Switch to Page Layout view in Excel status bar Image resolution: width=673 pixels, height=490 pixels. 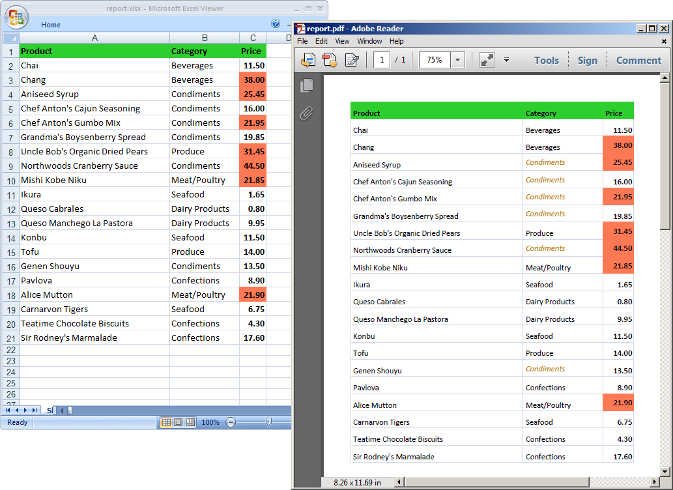pos(177,422)
